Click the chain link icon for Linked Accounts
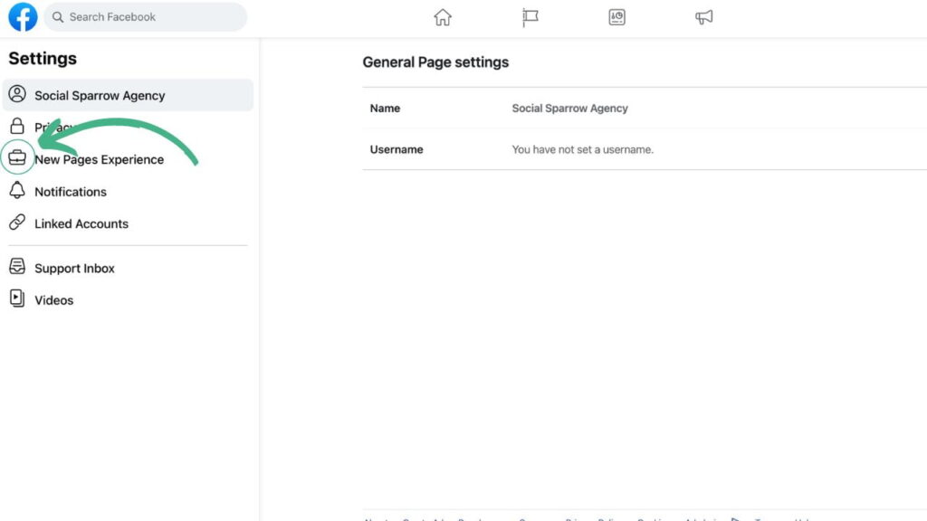This screenshot has height=521, width=927. (x=17, y=223)
